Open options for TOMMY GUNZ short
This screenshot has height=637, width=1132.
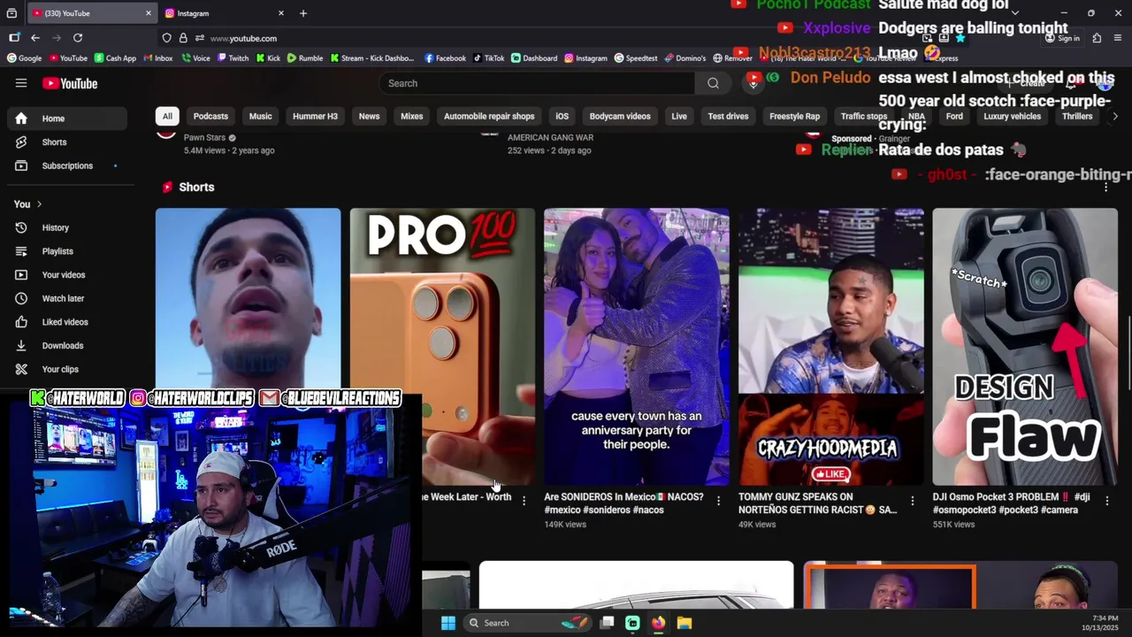pyautogui.click(x=913, y=501)
